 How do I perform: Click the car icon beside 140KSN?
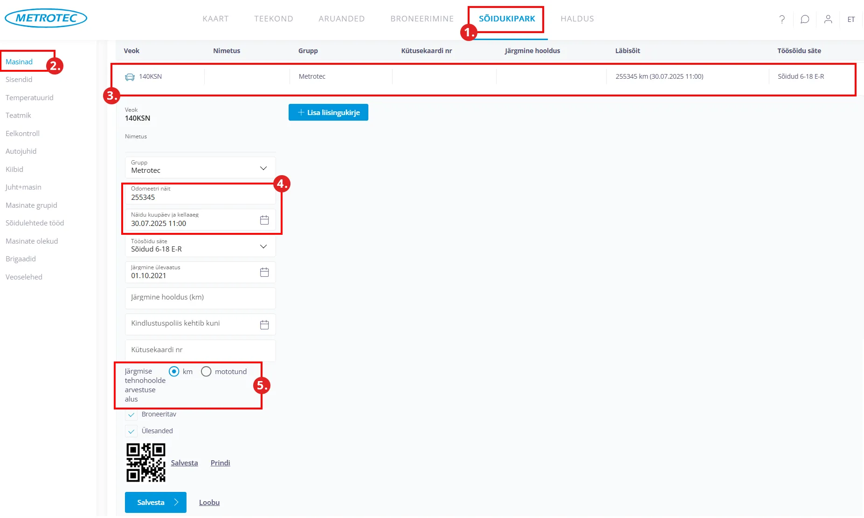click(x=130, y=77)
